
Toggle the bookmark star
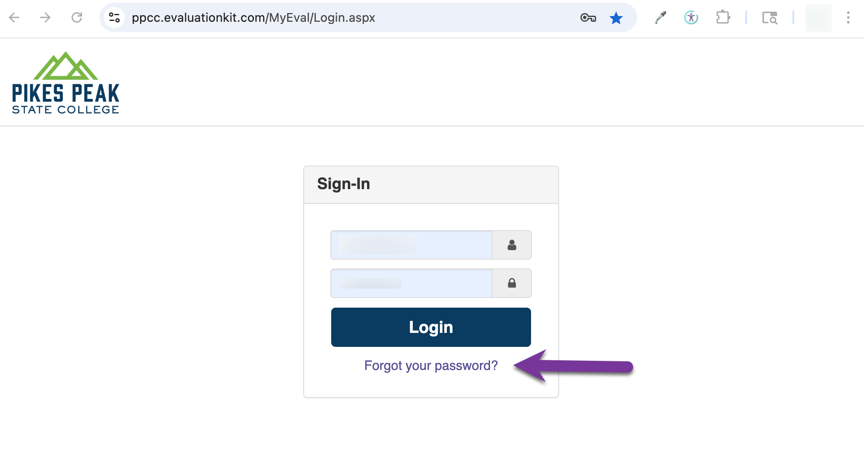pos(616,18)
